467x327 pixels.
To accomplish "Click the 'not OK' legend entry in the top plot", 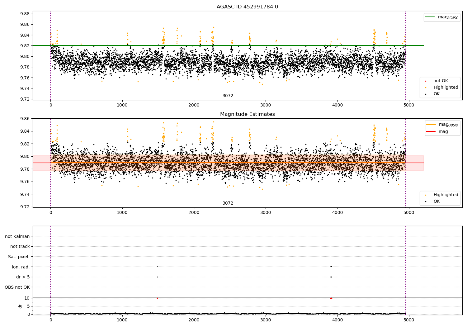I will coord(441,81).
